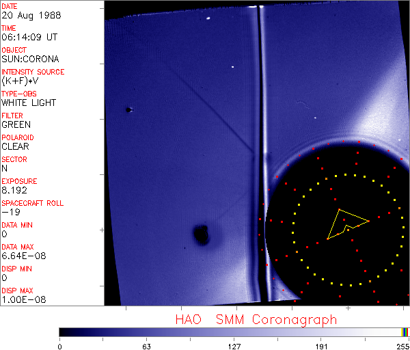The image size is (410, 350).
Task: Click the "HAO SMM Coronagraph" title text
Action: (x=256, y=319)
